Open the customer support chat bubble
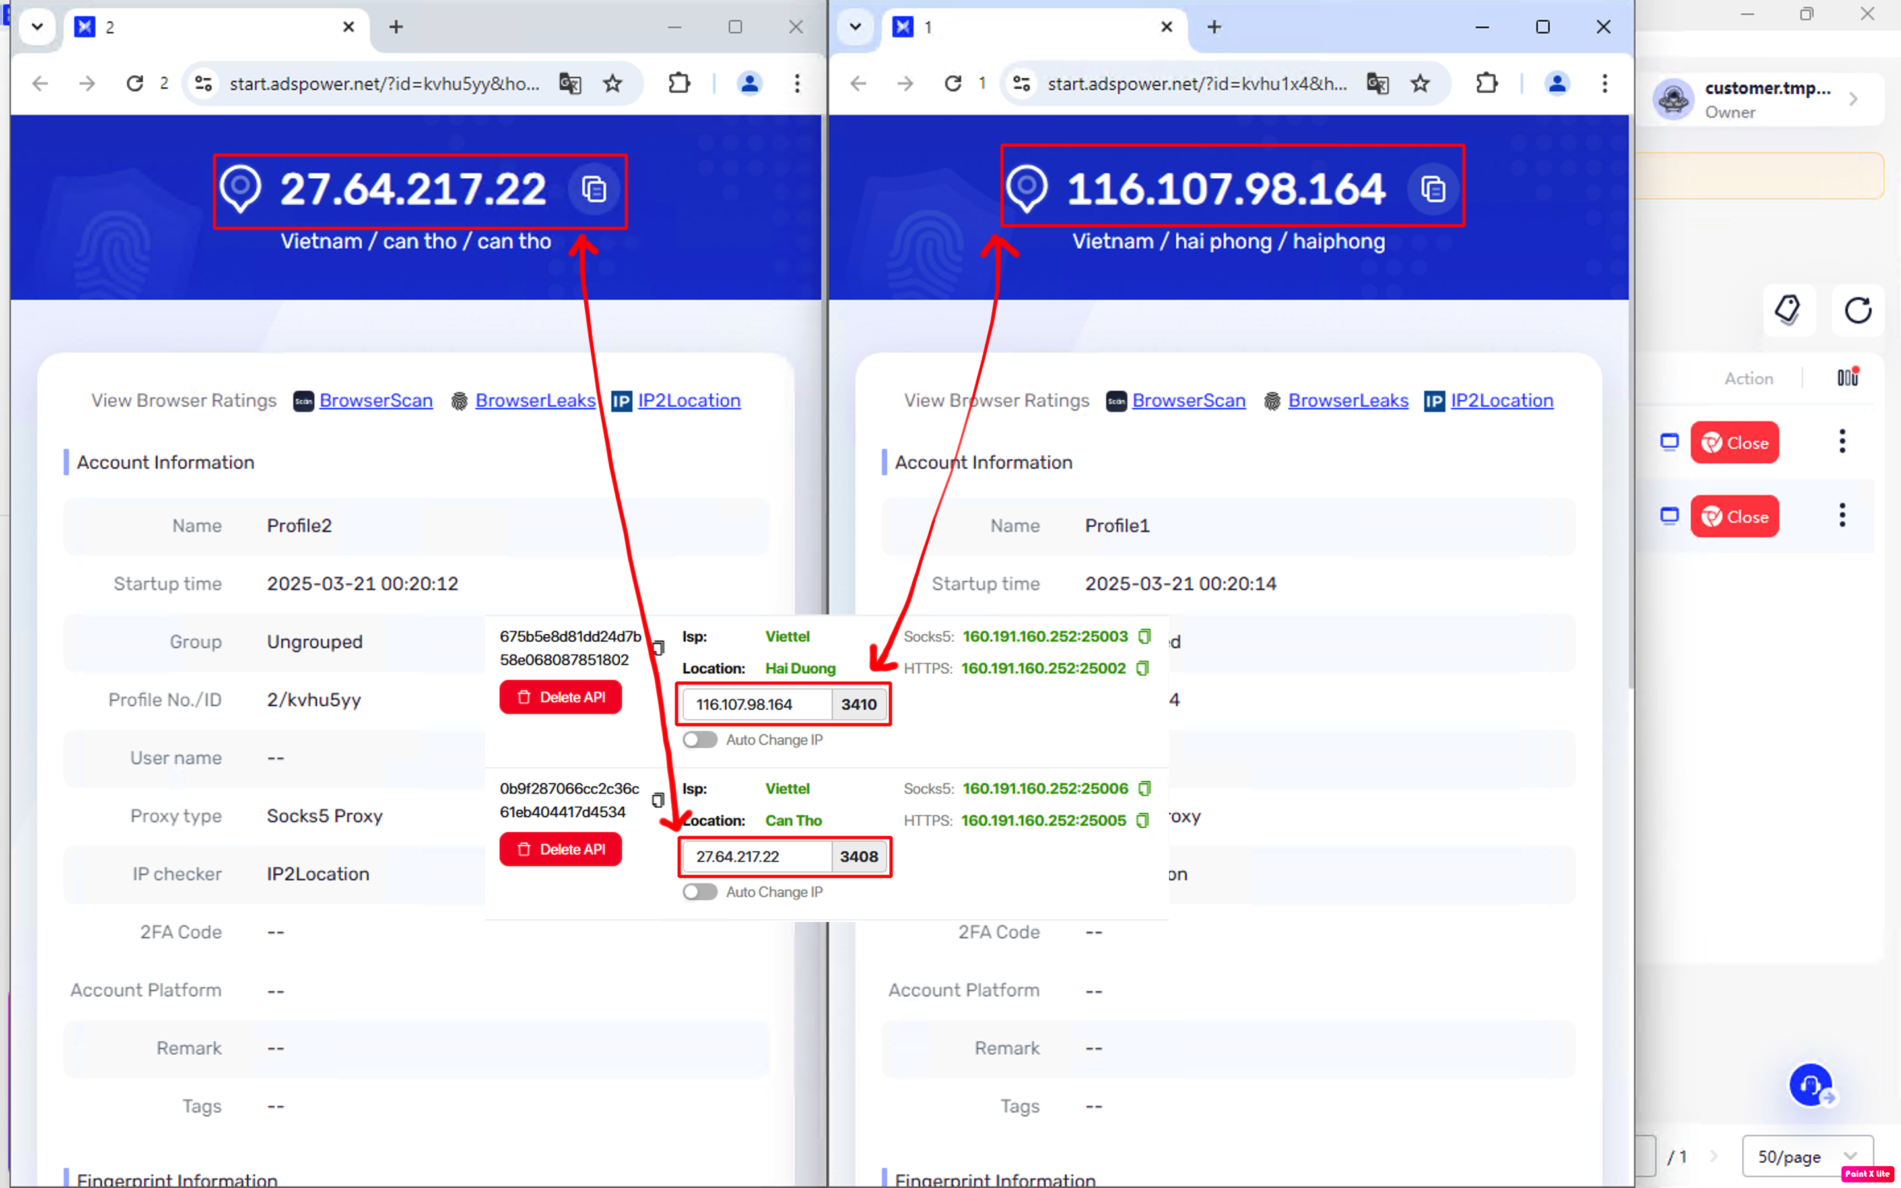 coord(1811,1086)
